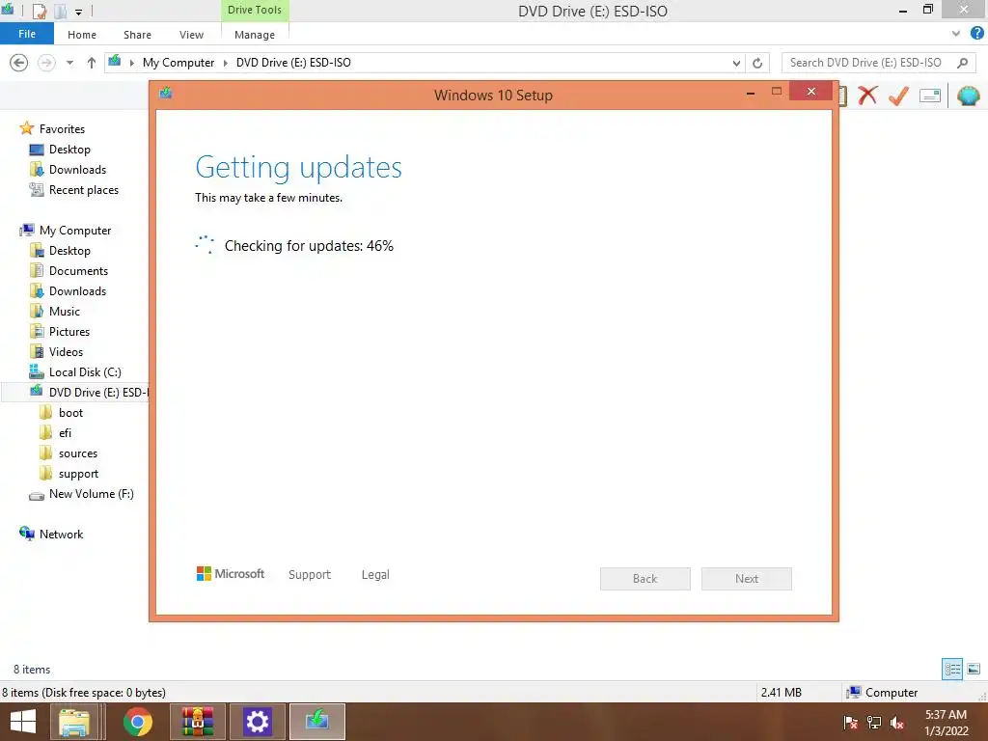The image size is (988, 741).
Task: Click the Drive Tools contextual tab header
Action: (x=255, y=10)
